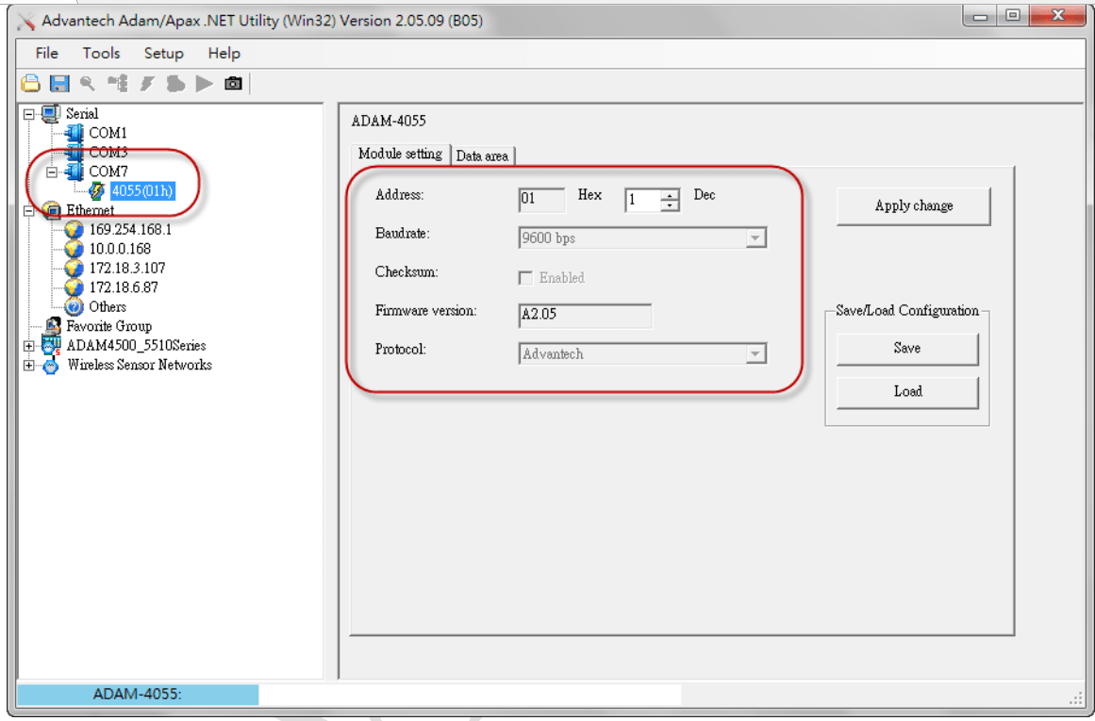Open the Protocol Advantech dropdown
Image resolution: width=1095 pixels, height=721 pixels.
755,353
